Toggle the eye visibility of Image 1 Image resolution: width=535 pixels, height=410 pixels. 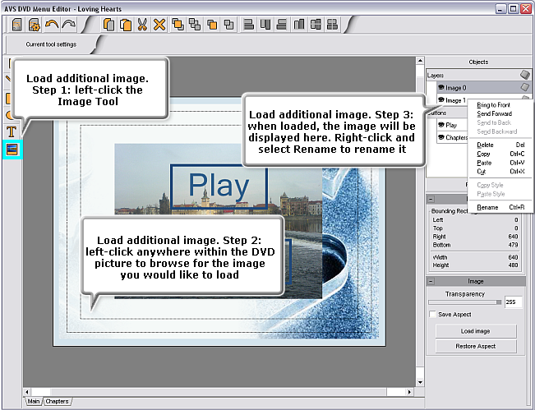(x=441, y=100)
